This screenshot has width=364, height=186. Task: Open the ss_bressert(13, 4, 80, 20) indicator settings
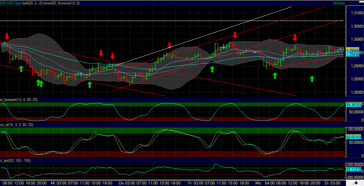19,99
